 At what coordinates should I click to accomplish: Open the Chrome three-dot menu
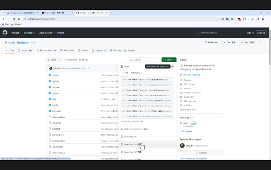click(x=268, y=19)
